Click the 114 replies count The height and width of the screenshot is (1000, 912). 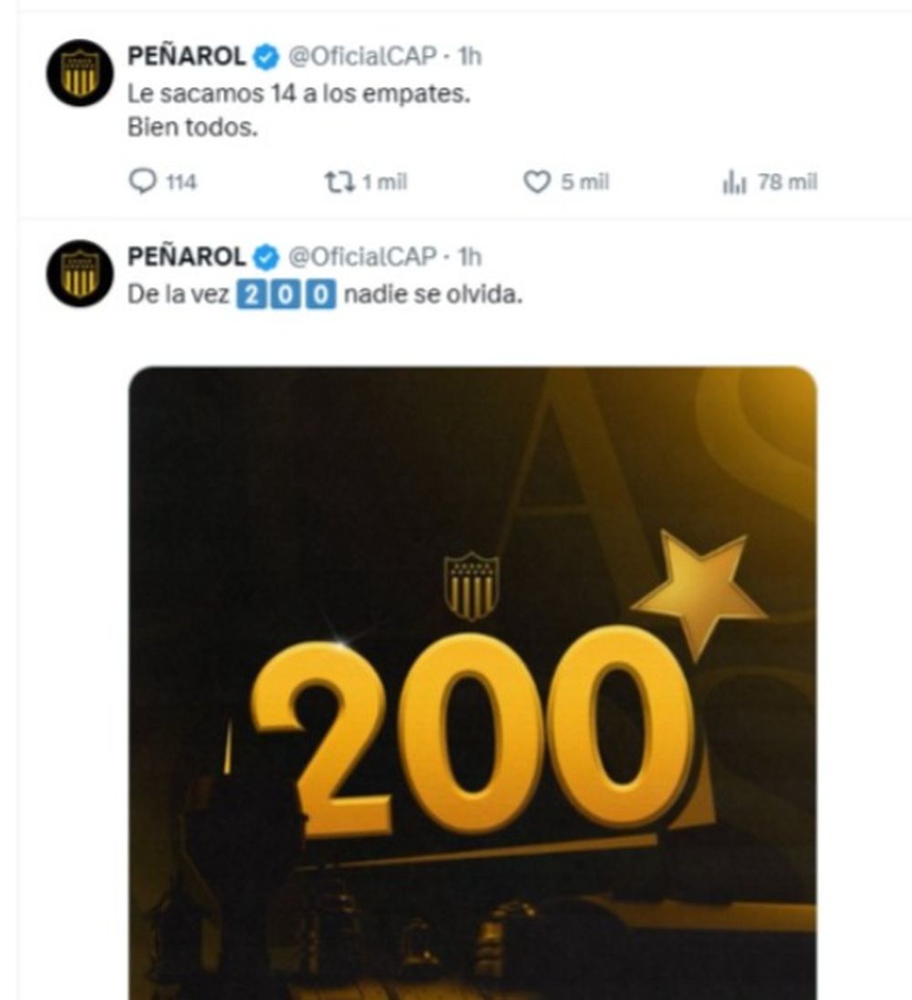pos(181,182)
